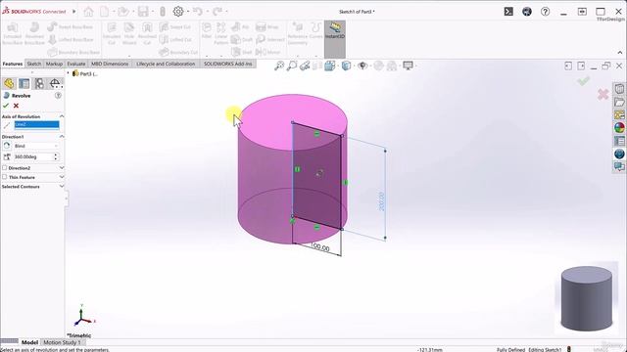The image size is (627, 352).
Task: Click the Revolved Cut tool
Action: point(147,34)
